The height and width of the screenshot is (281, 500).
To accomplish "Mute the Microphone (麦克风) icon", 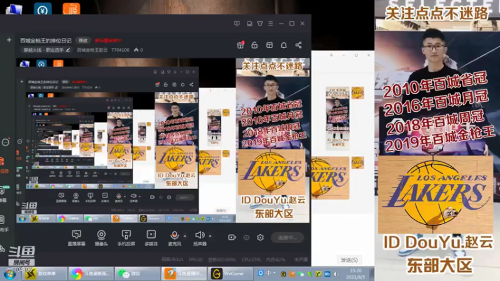I will click(x=174, y=235).
